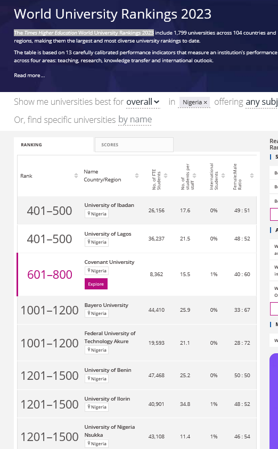Click the 1201–1500 rank of University of Ilorin
Image resolution: width=278 pixels, height=449 pixels.
pyautogui.click(x=50, y=404)
